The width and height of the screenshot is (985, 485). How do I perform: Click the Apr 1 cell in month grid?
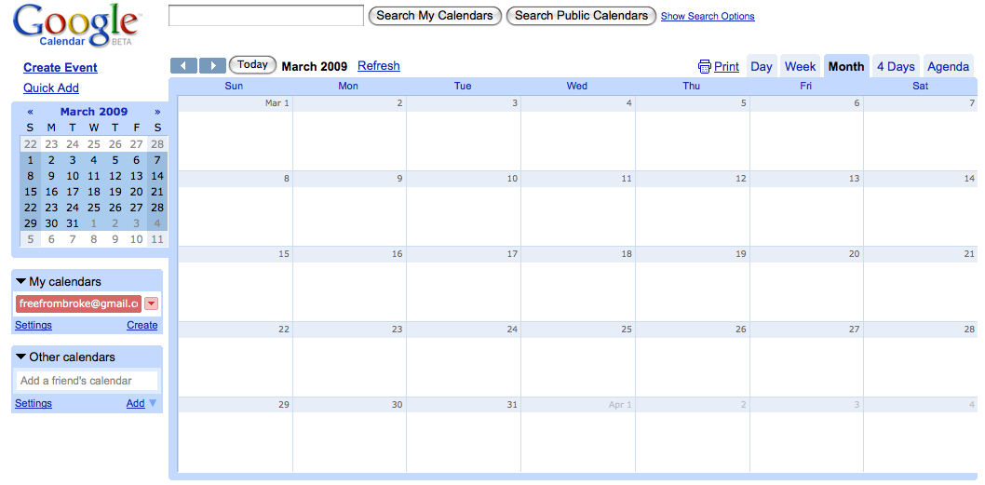(x=578, y=435)
